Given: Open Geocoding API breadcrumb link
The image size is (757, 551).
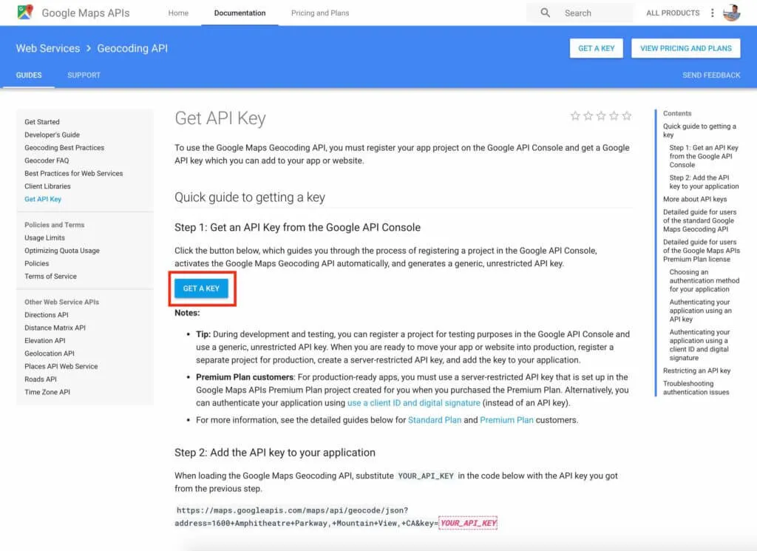Looking at the screenshot, I should [x=132, y=48].
